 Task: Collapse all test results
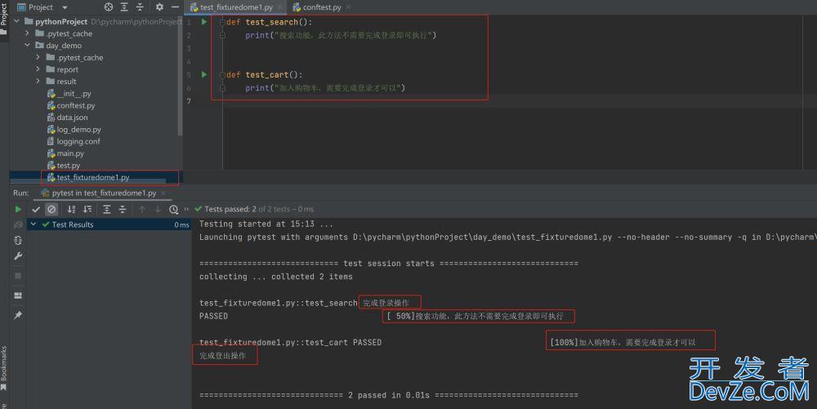click(x=123, y=209)
